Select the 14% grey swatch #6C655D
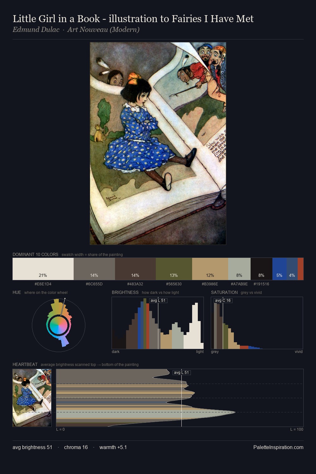 pyautogui.click(x=94, y=269)
